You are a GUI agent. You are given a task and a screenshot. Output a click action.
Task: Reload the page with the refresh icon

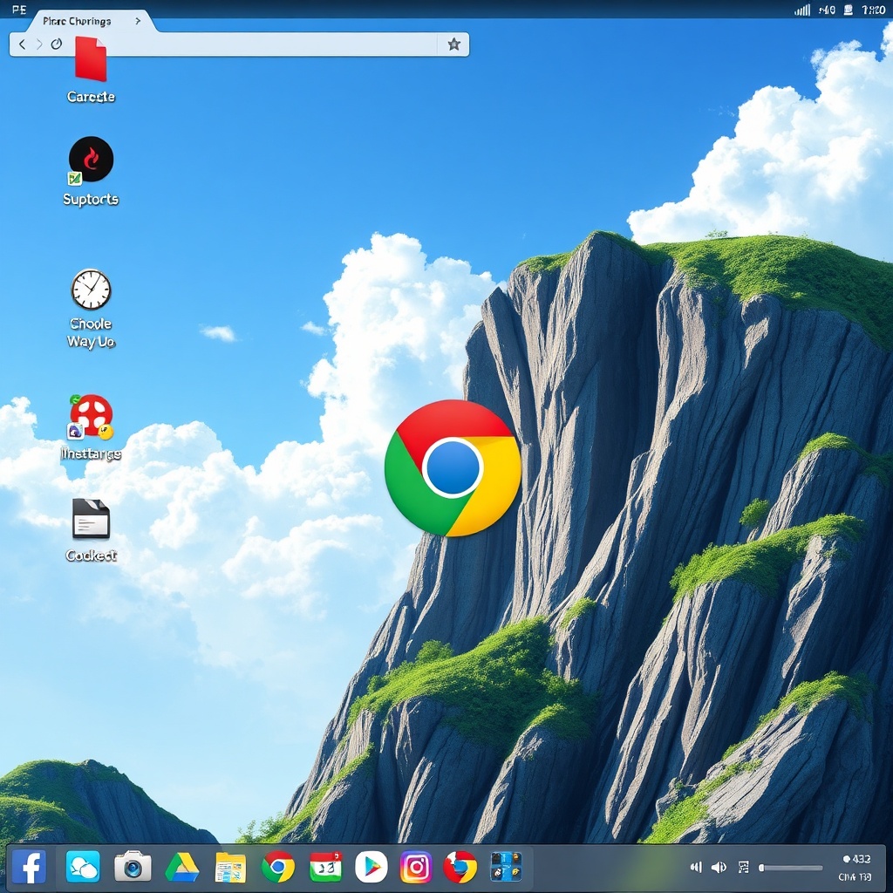point(56,44)
